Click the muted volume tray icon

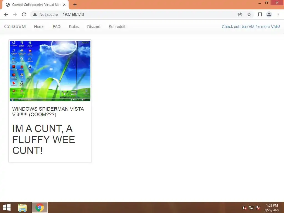(x=245, y=207)
